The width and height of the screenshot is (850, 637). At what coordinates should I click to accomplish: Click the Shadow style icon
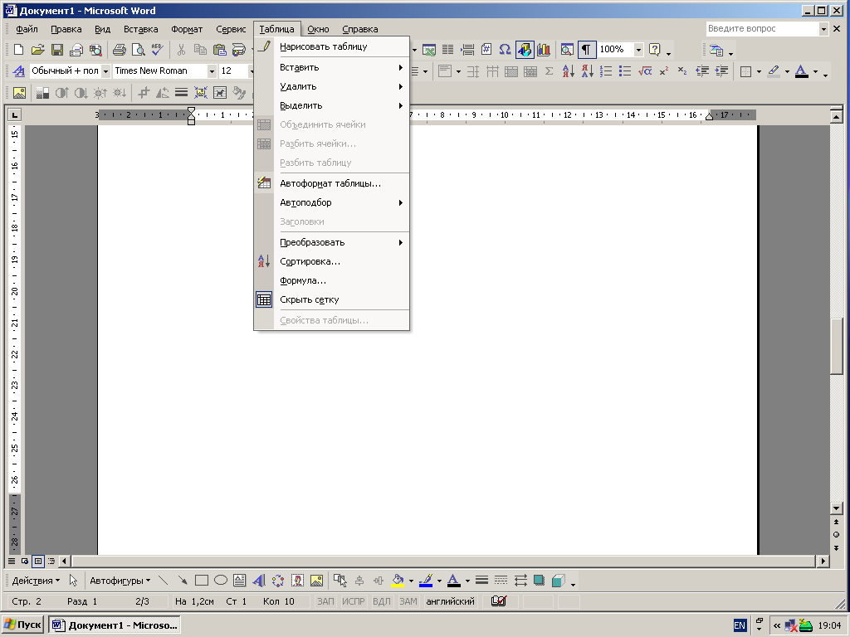tap(539, 581)
